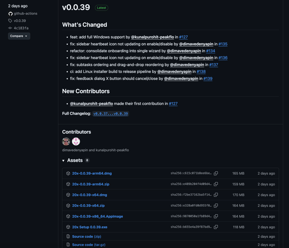This screenshot has height=248, width=289.
Task: Copy SHA256 hash for 20x-0.0.39-arm64.zip
Action: (216, 184)
